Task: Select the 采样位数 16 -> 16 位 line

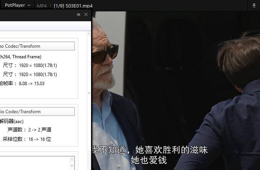Action: [x=27, y=139]
